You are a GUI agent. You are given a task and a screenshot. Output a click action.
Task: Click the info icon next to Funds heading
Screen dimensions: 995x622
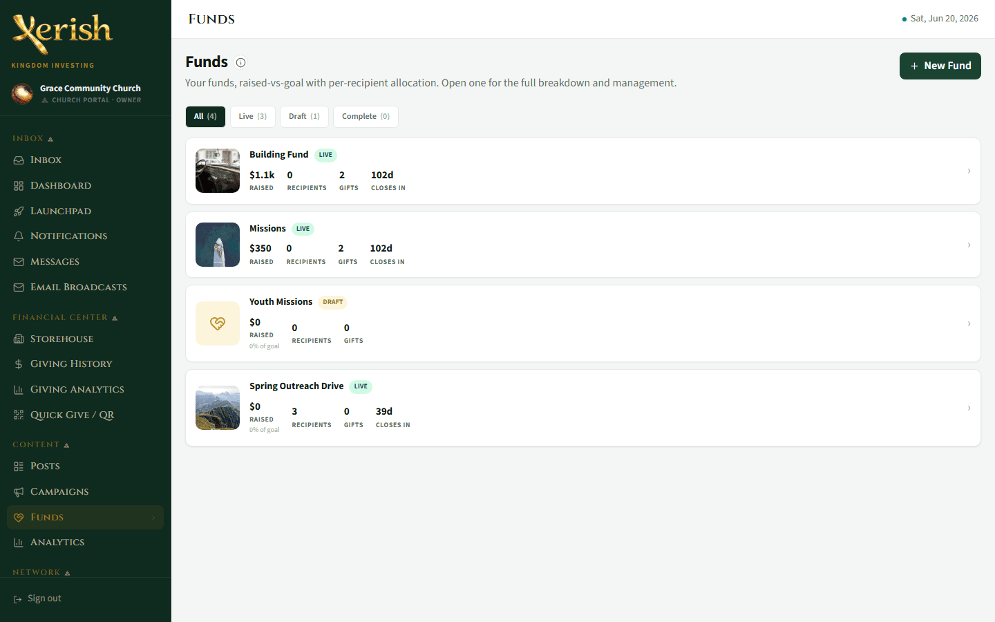[240, 62]
